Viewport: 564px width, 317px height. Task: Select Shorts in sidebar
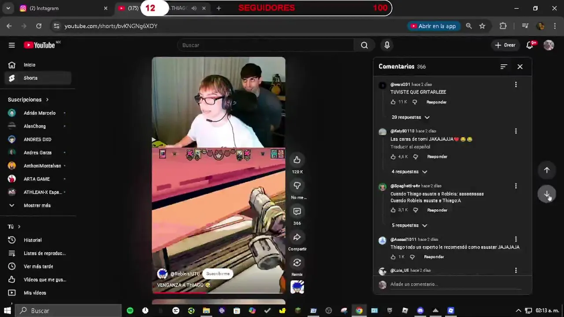pyautogui.click(x=37, y=78)
